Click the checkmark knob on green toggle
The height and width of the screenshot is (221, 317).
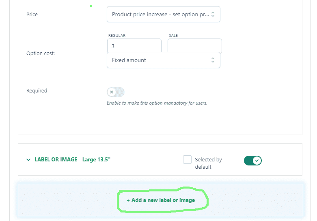pyautogui.click(x=257, y=161)
